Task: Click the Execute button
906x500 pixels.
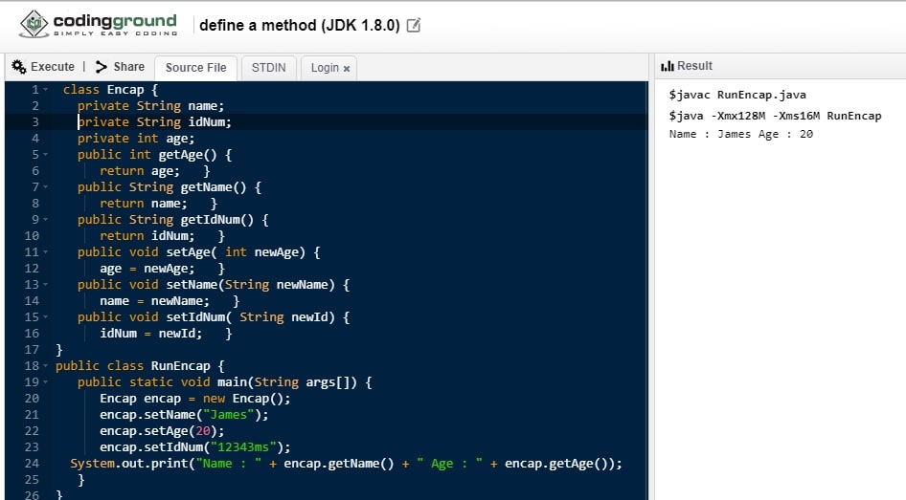Action: click(43, 67)
